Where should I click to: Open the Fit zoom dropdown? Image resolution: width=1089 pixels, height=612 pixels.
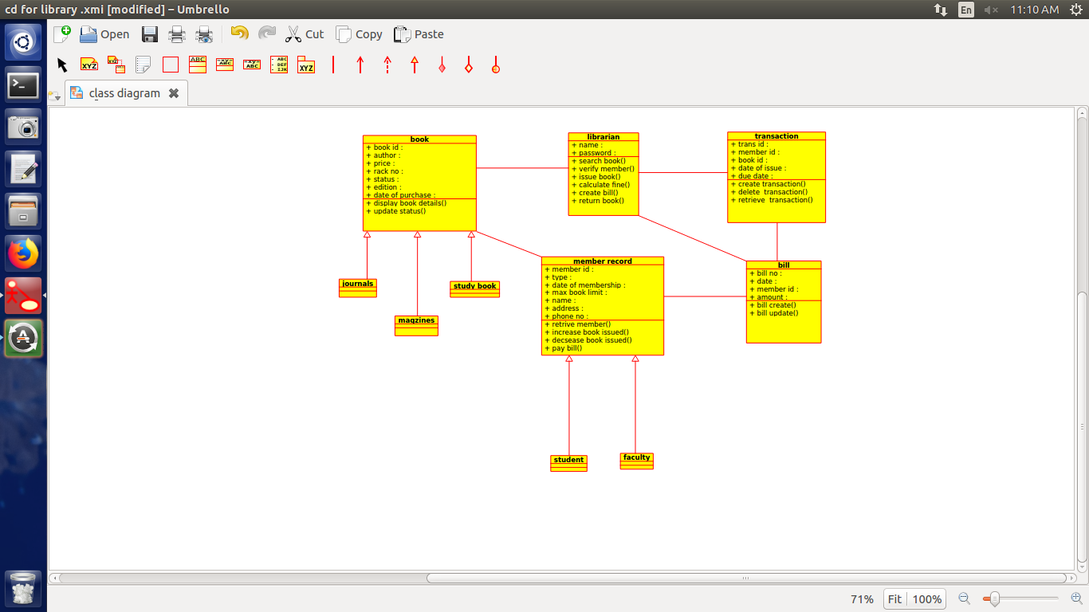point(894,598)
